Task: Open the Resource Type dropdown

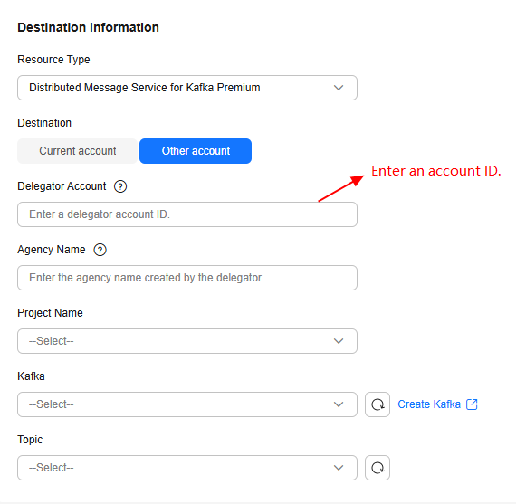Action: click(187, 88)
